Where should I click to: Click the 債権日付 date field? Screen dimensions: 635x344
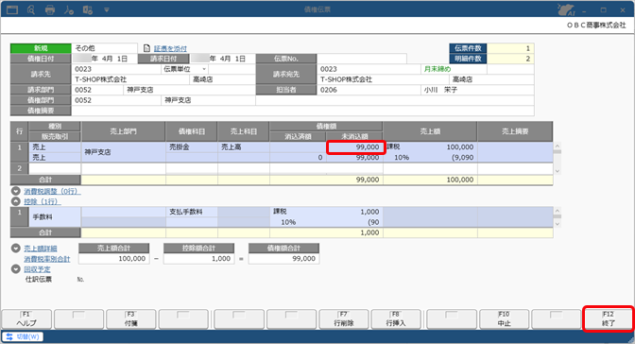105,59
